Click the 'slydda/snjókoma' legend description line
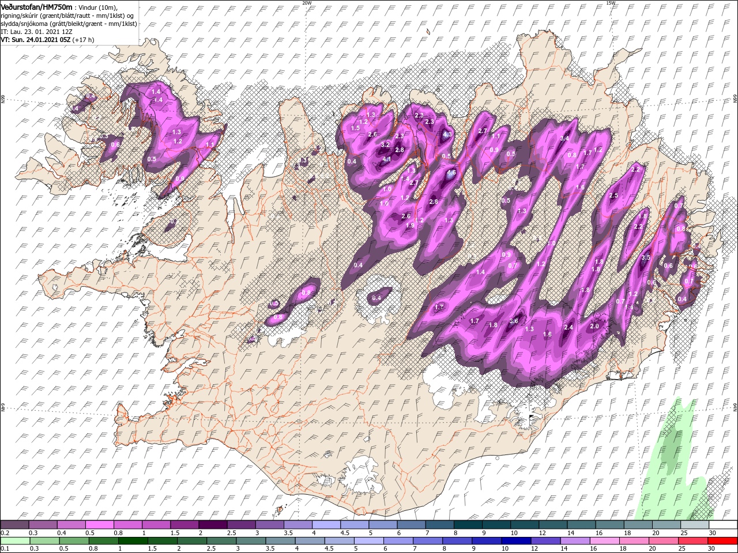 68,23
